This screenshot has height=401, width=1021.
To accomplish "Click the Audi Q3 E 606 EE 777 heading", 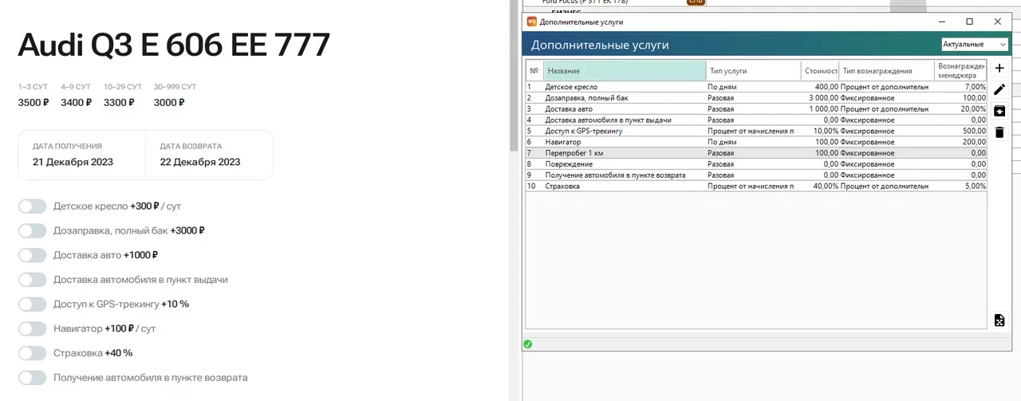I will (174, 45).
